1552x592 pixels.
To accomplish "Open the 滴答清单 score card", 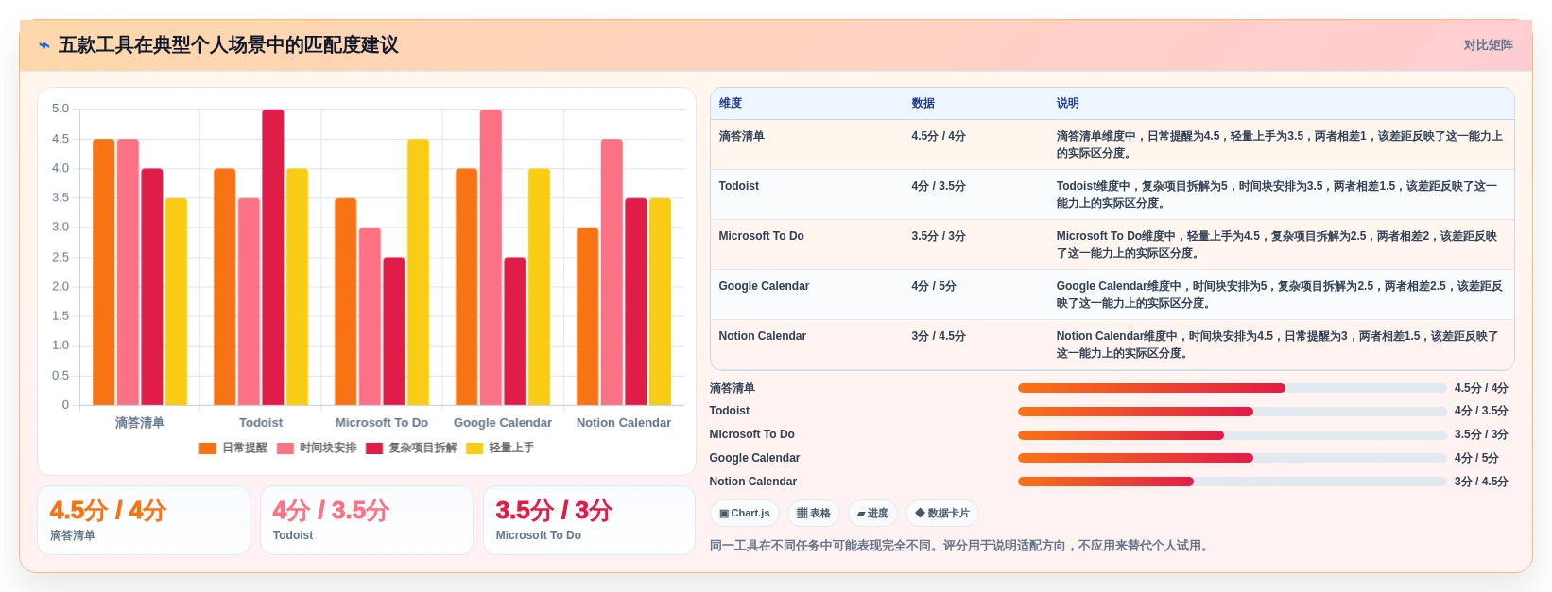I will pyautogui.click(x=144, y=520).
